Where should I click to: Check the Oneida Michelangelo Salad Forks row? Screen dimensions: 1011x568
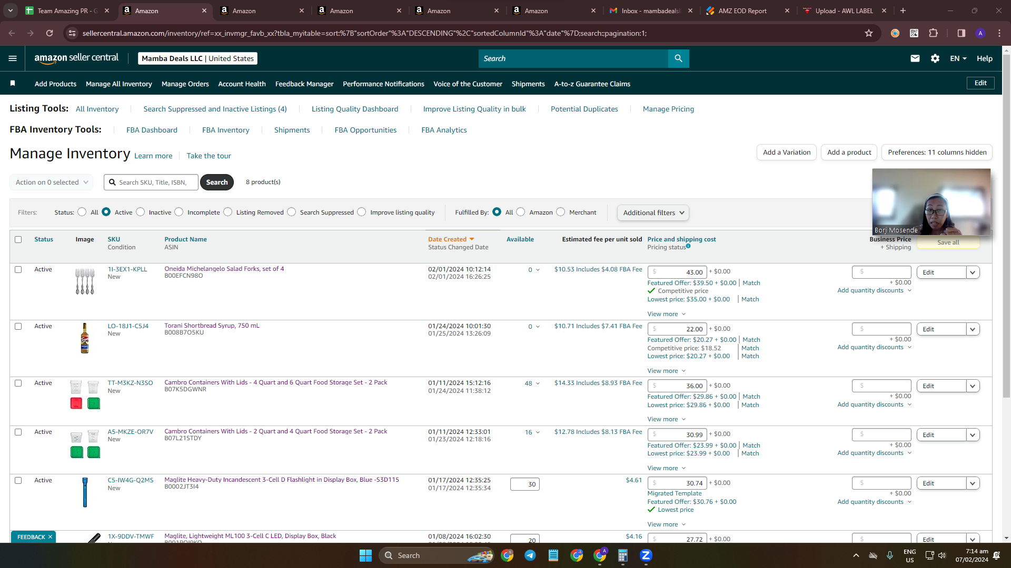coord(18,270)
